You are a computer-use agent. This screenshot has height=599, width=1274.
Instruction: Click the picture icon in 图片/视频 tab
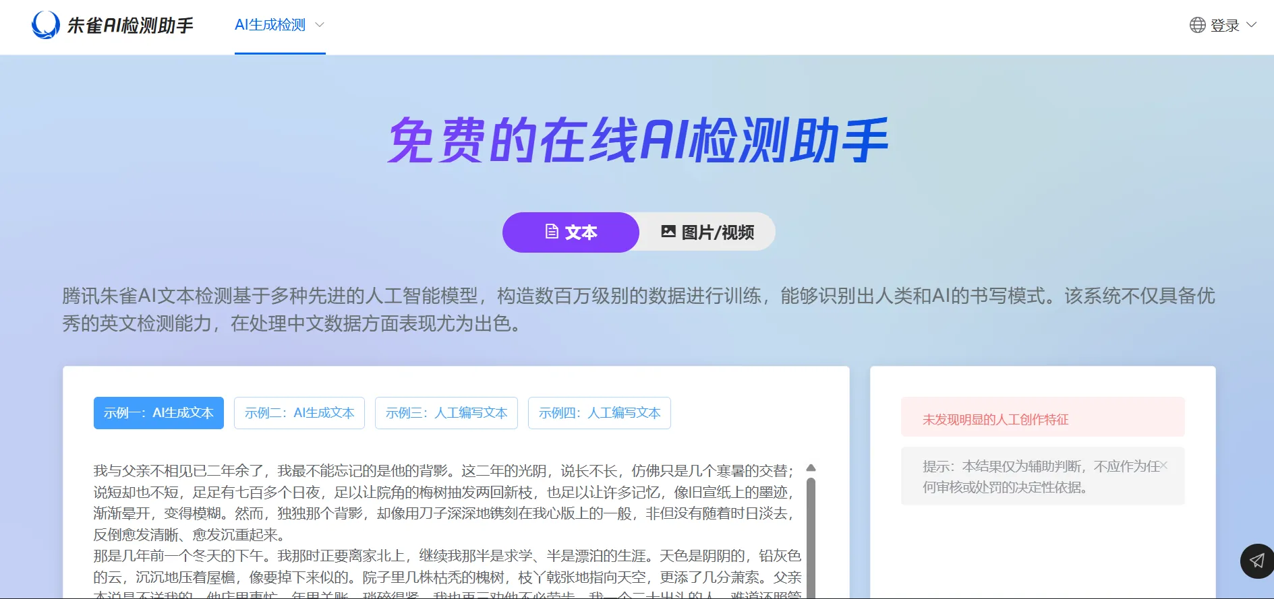coord(668,232)
